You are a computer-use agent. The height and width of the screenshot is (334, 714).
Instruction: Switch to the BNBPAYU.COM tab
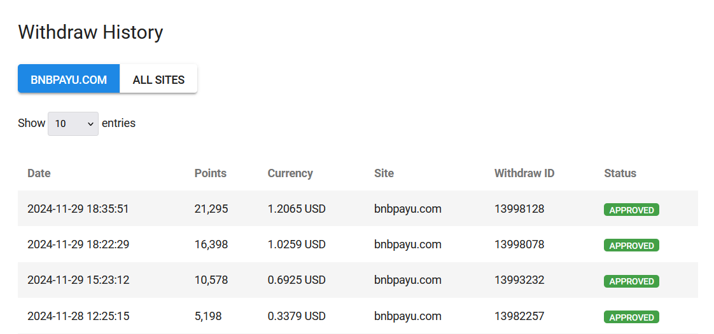point(69,79)
